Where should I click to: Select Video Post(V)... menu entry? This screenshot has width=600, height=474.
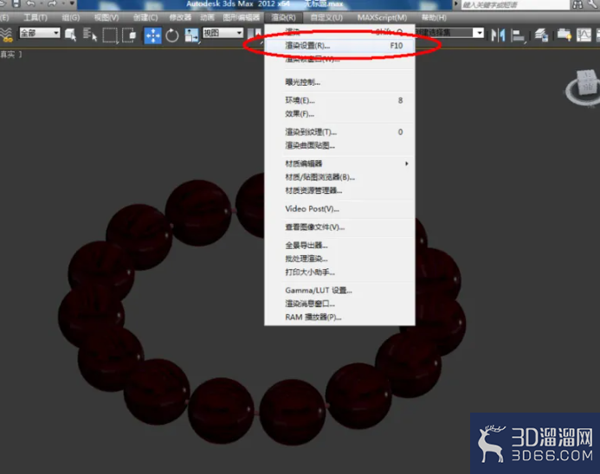coord(339,208)
